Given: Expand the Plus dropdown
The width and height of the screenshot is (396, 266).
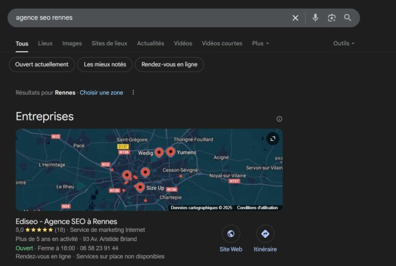Looking at the screenshot, I should point(260,43).
